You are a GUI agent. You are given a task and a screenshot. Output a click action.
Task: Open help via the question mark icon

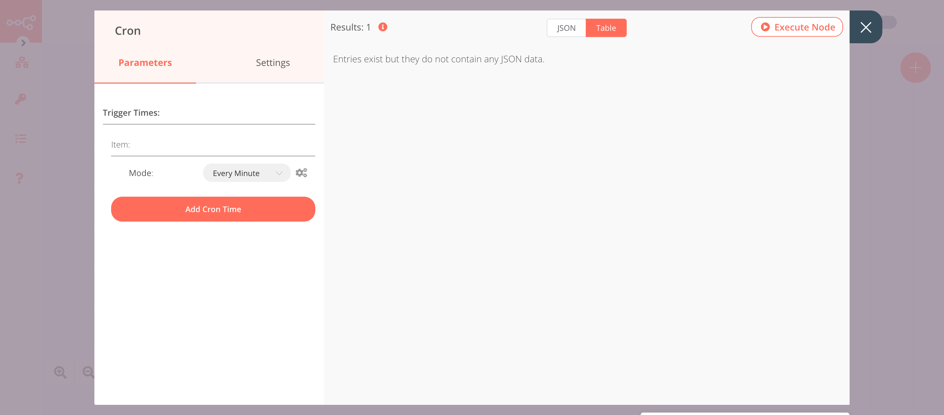click(x=18, y=178)
